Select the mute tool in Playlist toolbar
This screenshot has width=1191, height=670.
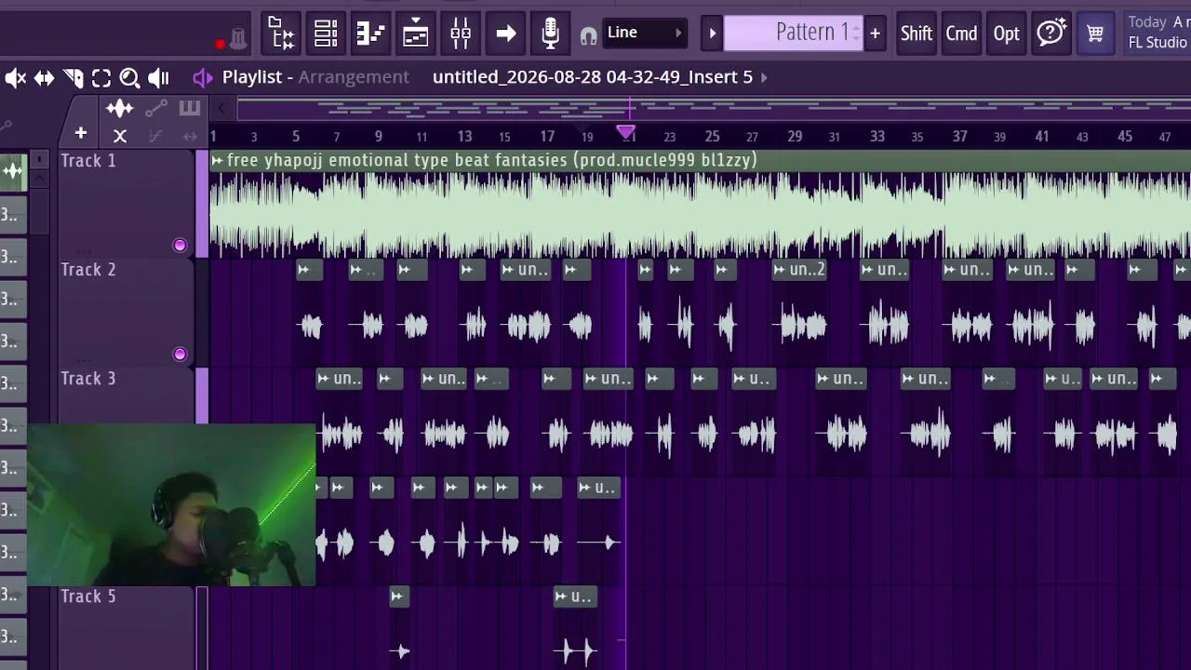point(15,78)
